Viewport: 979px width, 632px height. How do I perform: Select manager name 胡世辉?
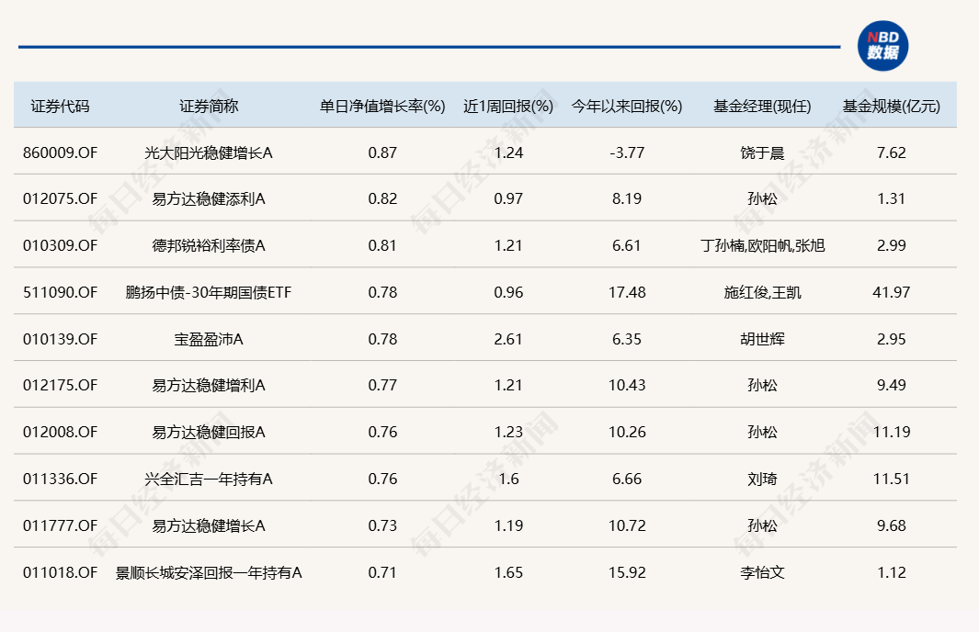tap(762, 339)
